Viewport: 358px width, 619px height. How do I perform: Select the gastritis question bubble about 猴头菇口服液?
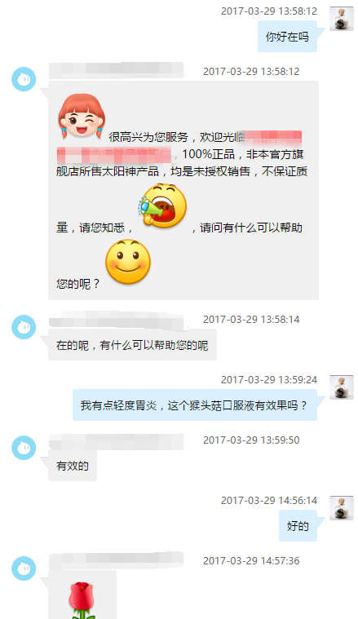195,405
